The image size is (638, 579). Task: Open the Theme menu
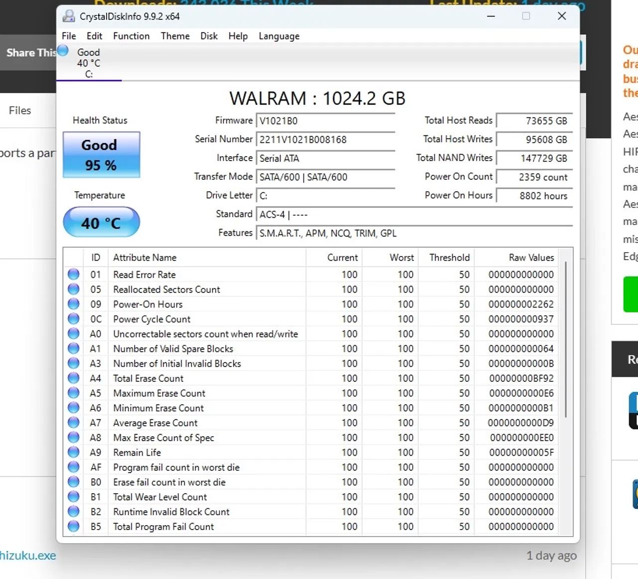tap(175, 36)
